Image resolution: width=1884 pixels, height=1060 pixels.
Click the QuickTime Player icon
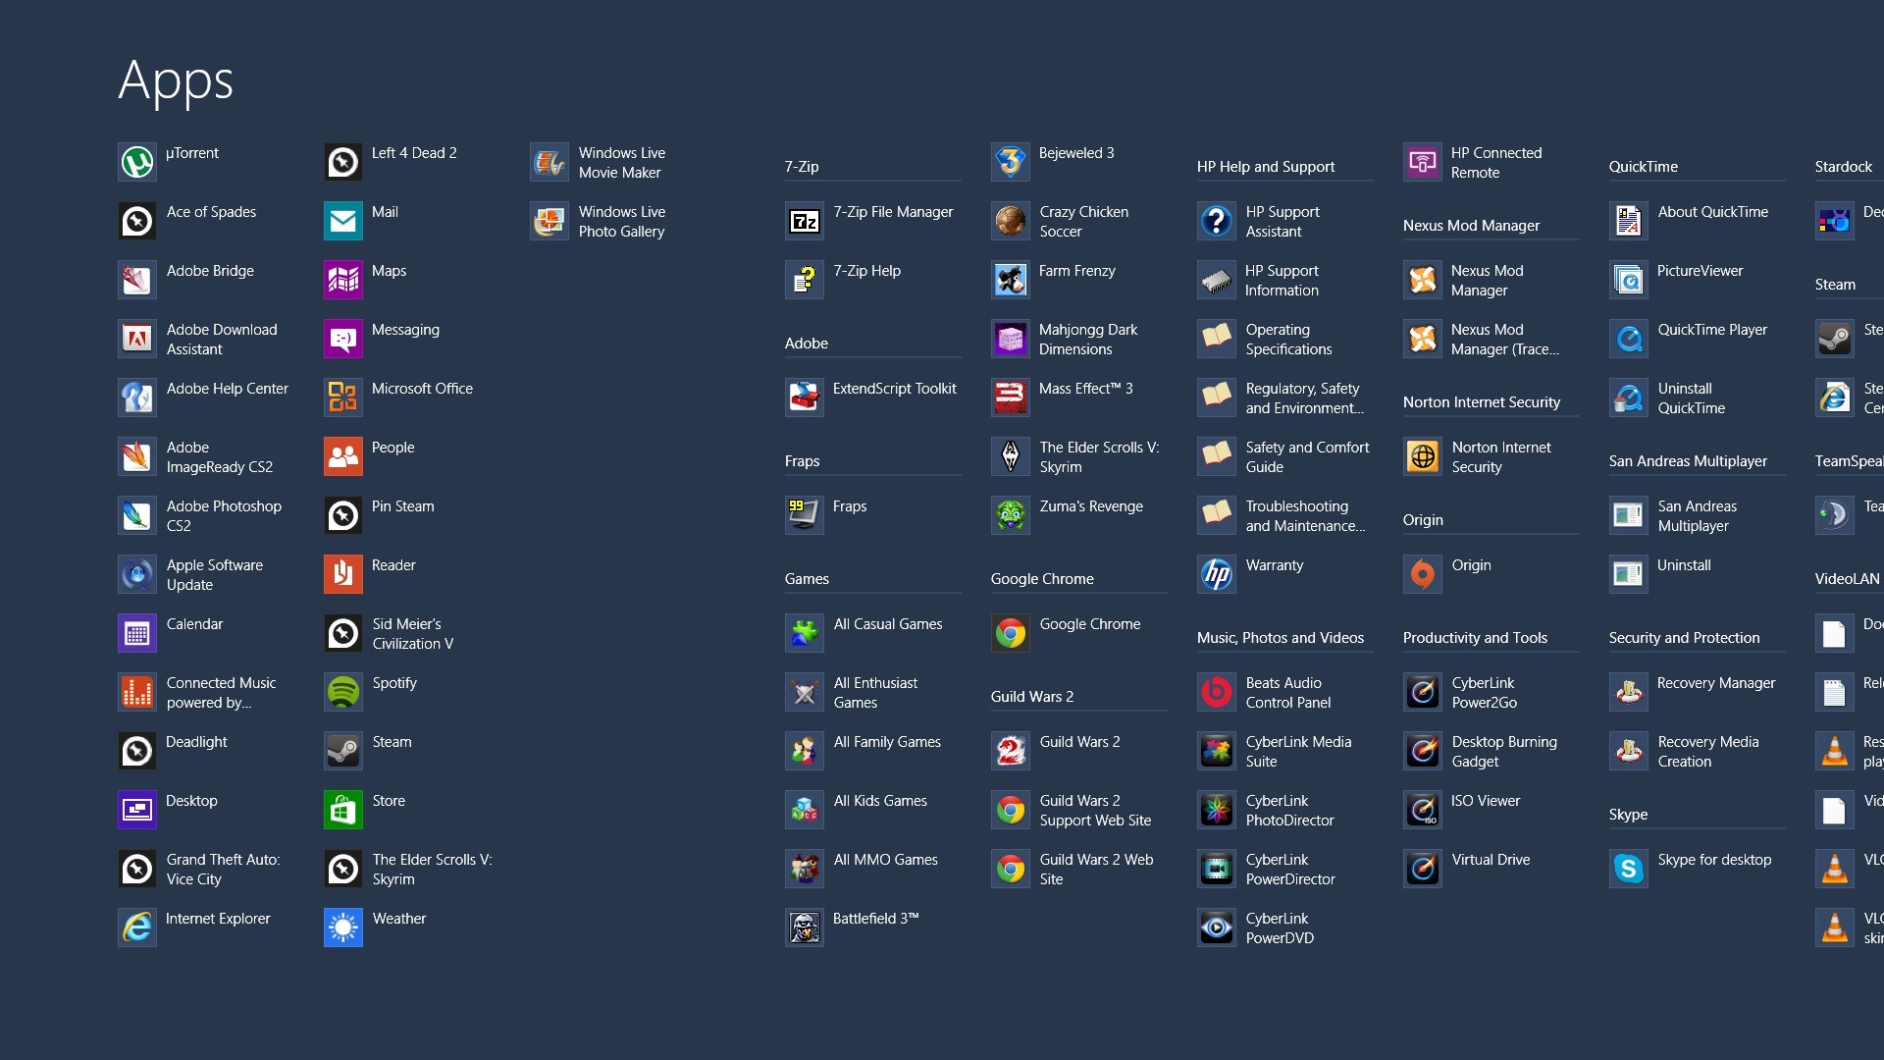[x=1629, y=339]
